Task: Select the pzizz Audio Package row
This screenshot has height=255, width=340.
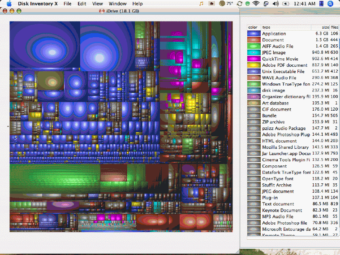Action: 293,128
